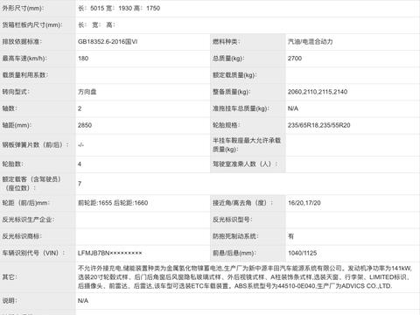Select VIN value 'LFMJB7BN×××××××××'
This screenshot has width=420, height=315.
tap(110, 253)
